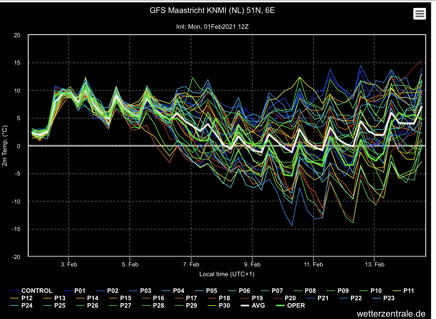This screenshot has height=319, width=436.
Task: Select the P17 legend item
Action: [186, 298]
